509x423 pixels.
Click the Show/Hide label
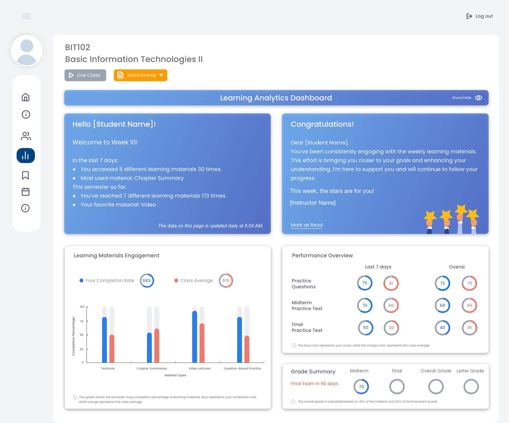pos(461,98)
